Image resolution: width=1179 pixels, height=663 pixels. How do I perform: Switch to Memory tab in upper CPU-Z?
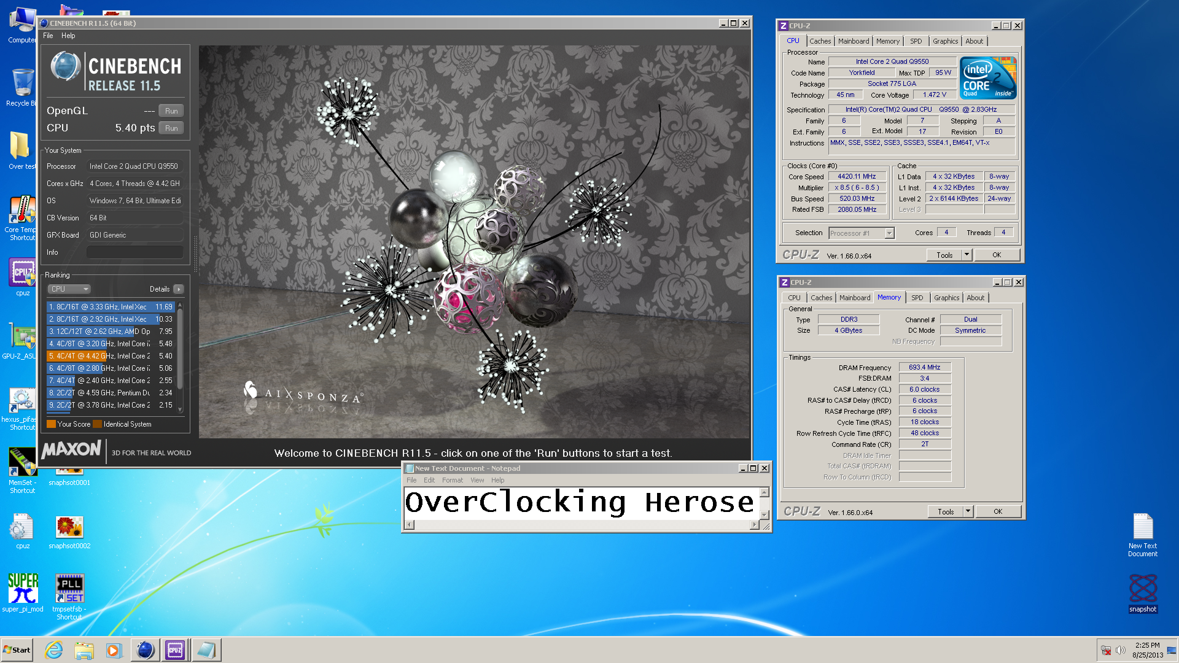887,41
